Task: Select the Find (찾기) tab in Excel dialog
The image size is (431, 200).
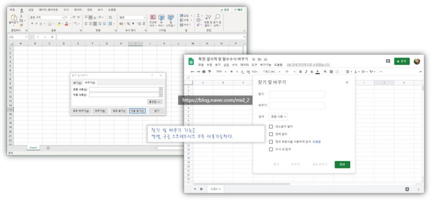Action: pyautogui.click(x=77, y=82)
